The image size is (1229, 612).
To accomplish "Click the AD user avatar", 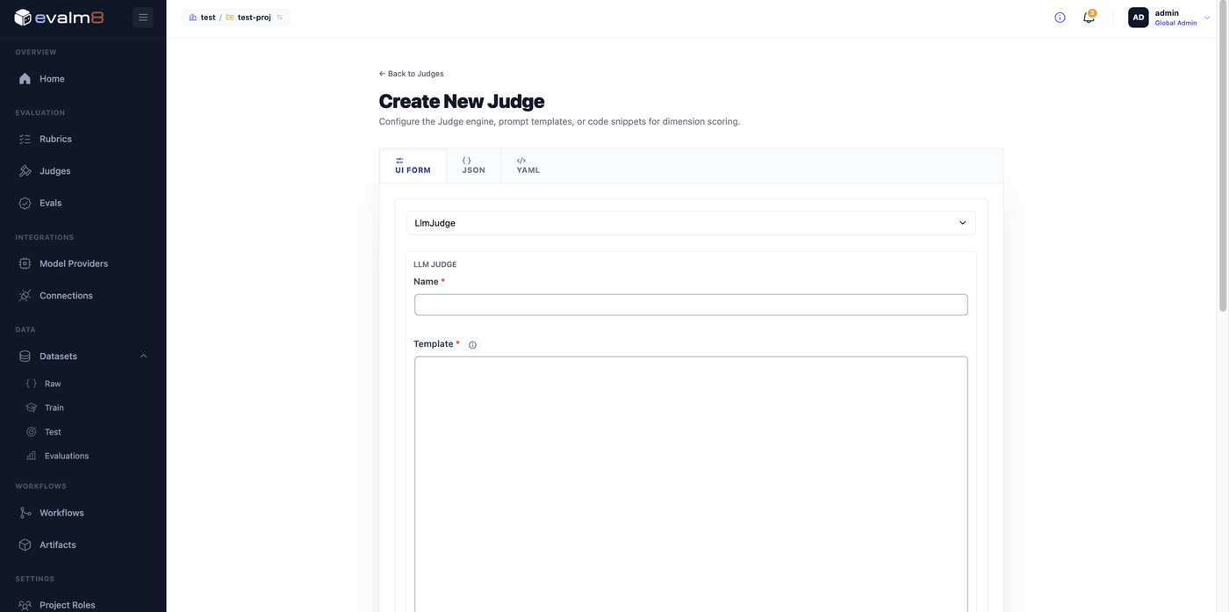I will [1138, 18].
